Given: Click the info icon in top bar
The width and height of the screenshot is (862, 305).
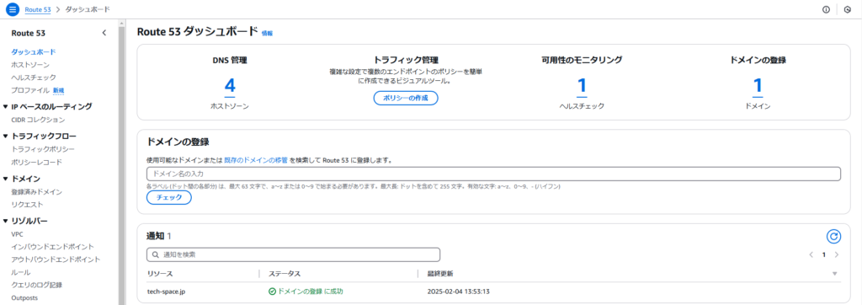Looking at the screenshot, I should (826, 9).
